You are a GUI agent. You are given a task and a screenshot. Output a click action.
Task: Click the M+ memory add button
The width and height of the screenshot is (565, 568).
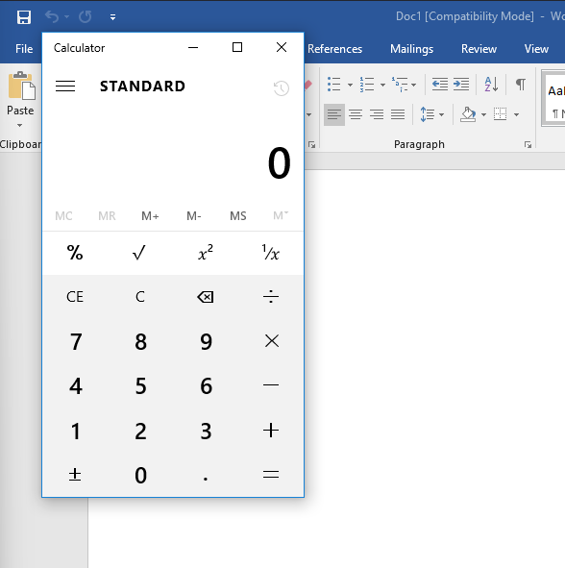coord(150,216)
